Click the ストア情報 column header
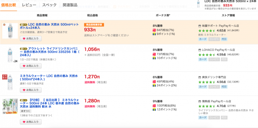 [x=228, y=15]
